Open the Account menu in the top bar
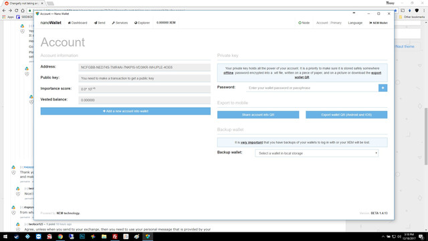The height and width of the screenshot is (241, 428). click(322, 23)
